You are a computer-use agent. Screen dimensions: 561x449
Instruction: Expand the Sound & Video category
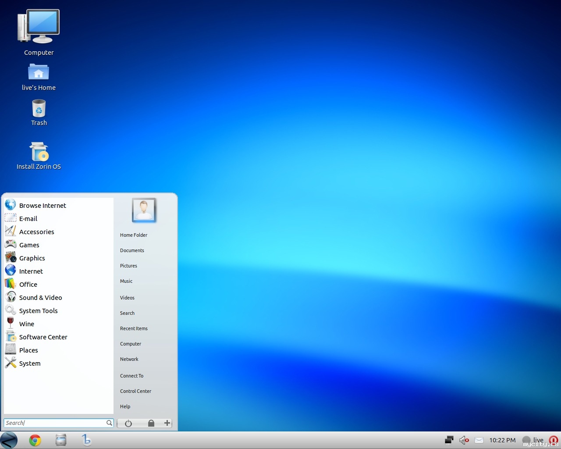tap(40, 298)
